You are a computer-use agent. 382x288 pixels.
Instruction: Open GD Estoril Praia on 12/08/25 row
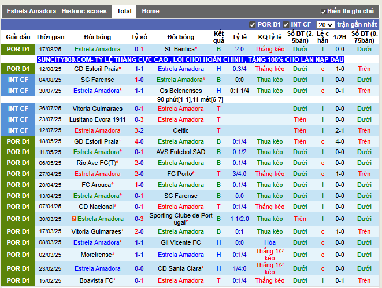pos(98,69)
